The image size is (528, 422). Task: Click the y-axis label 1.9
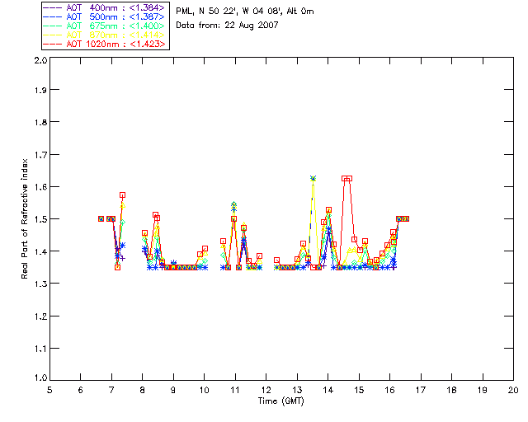(40, 90)
